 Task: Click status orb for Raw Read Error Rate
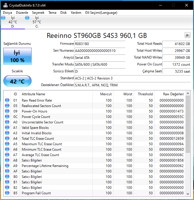[7, 100]
